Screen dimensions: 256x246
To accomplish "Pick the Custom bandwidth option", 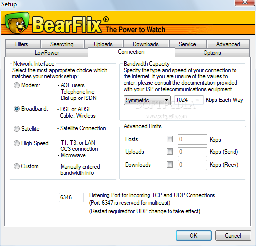I will [17, 166].
